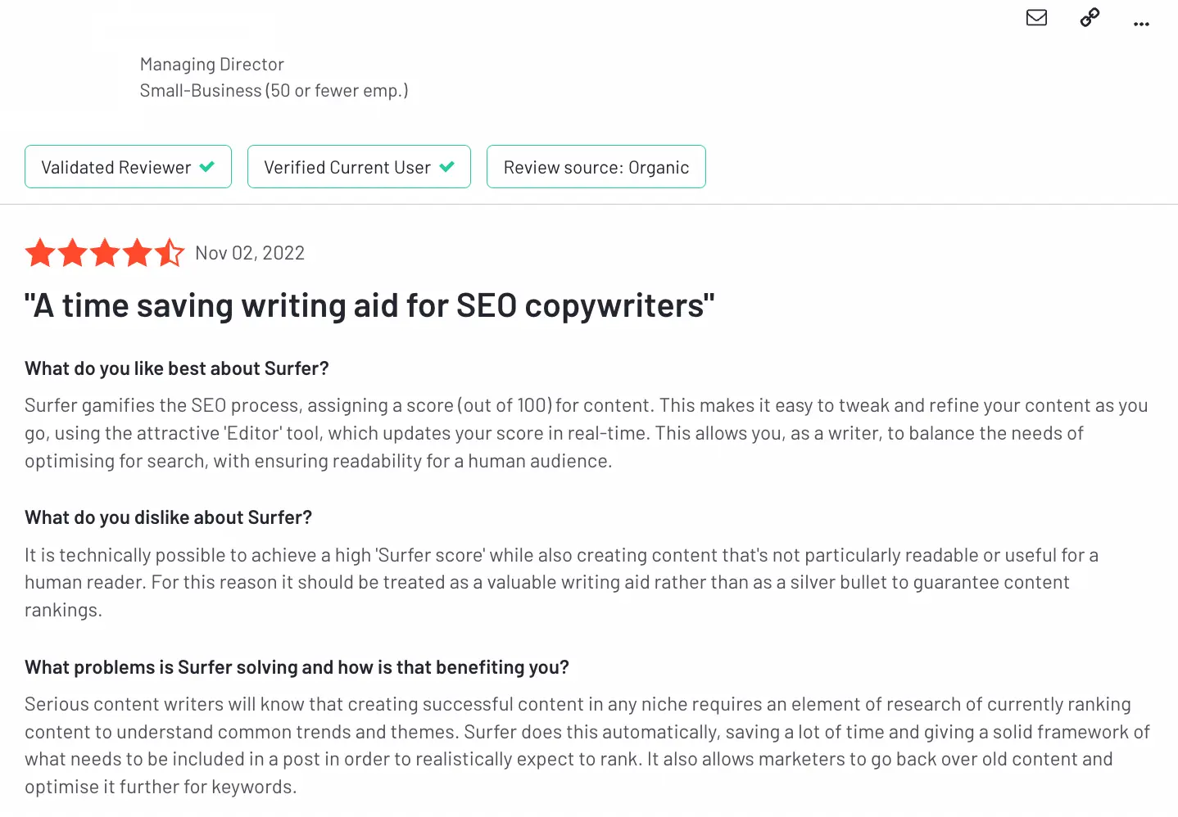This screenshot has width=1178, height=817.
Task: Click the third rating star
Action: pyautogui.click(x=105, y=253)
